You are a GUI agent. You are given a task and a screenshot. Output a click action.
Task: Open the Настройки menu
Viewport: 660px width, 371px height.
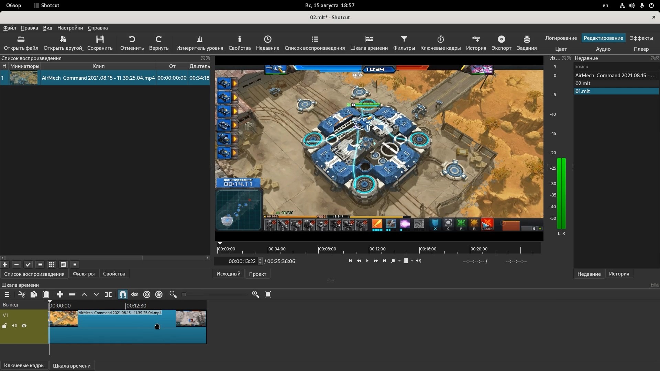pos(70,28)
